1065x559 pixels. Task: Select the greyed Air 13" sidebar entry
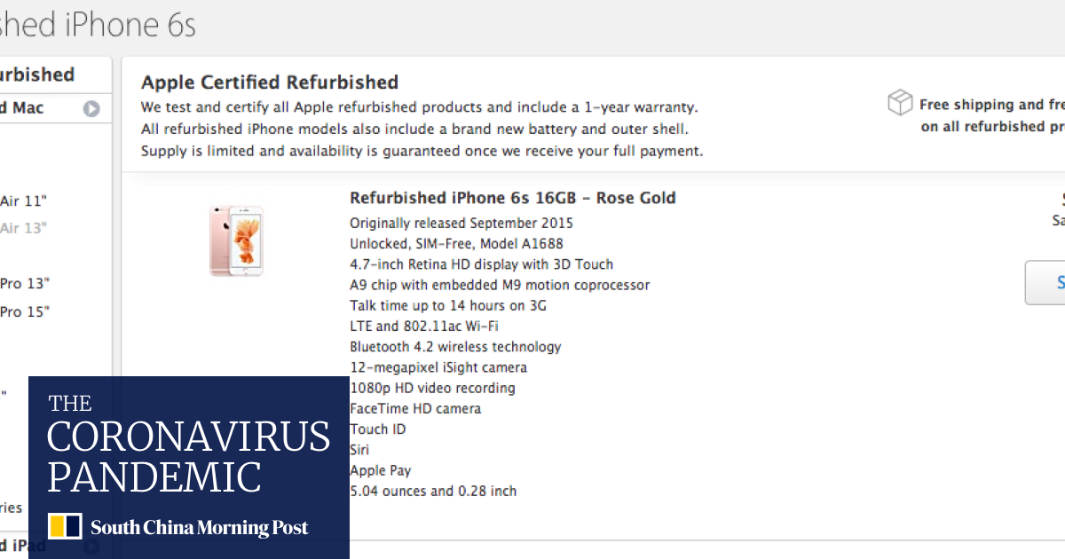tap(23, 228)
